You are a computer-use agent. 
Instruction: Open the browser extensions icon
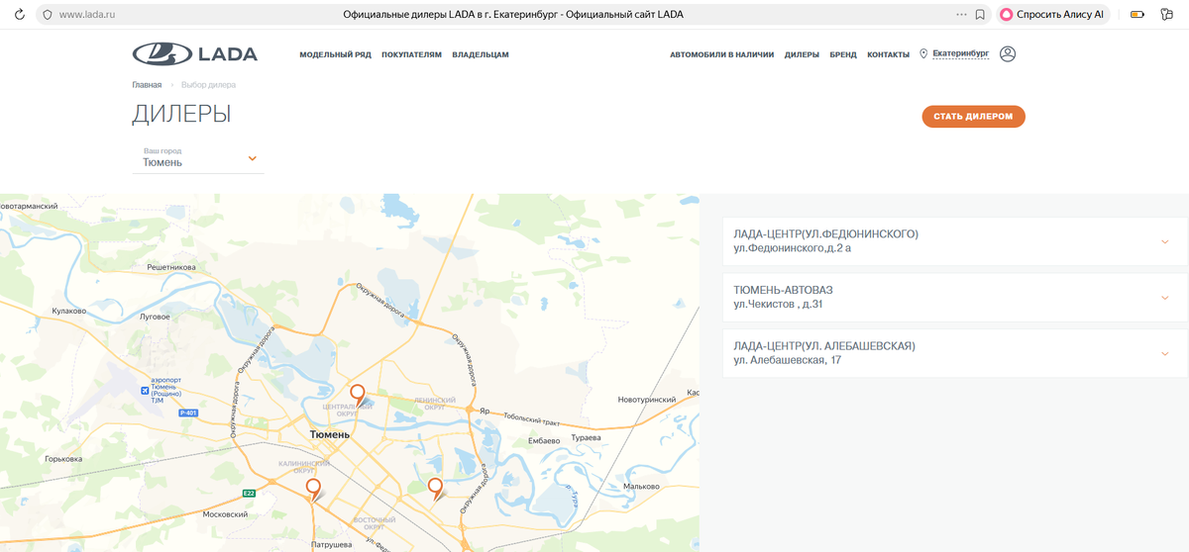tap(1168, 15)
